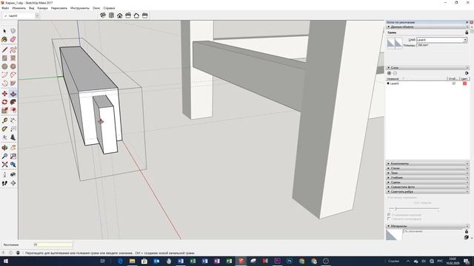Click the Zoom Extents tool
The image size is (474, 266).
click(4, 165)
